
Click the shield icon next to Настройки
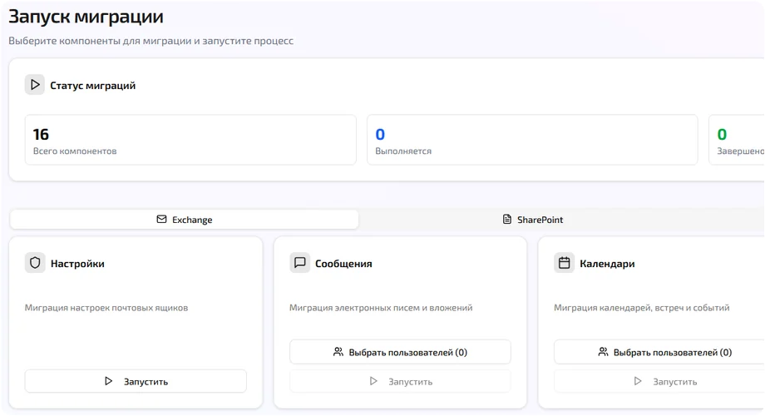[x=35, y=263]
